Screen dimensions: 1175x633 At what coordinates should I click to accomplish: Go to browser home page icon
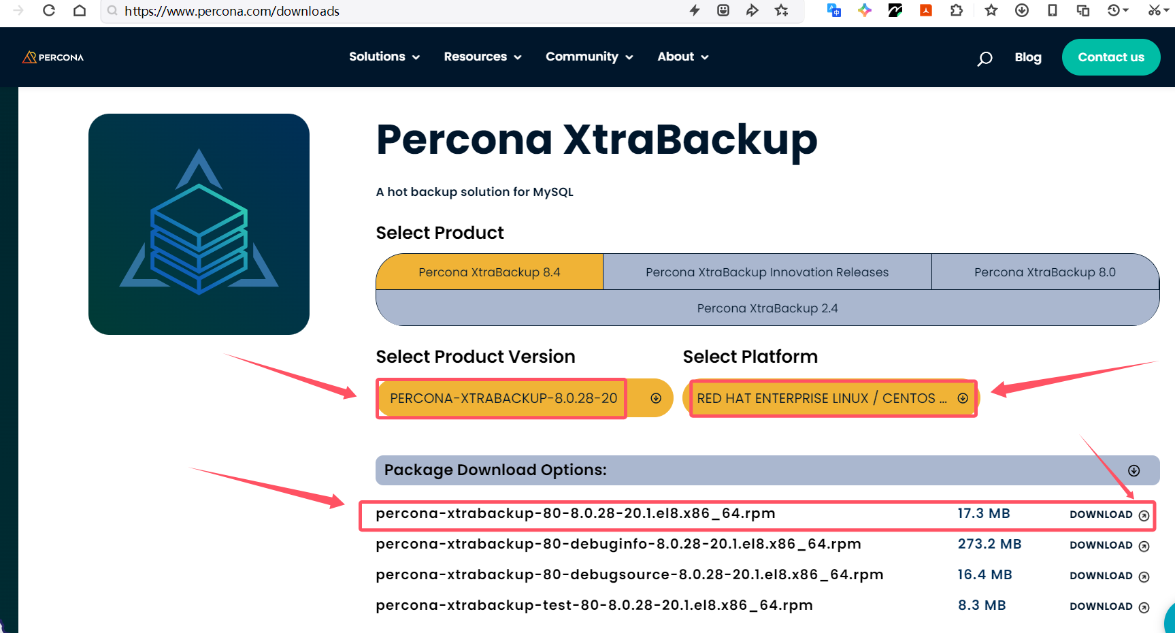coord(80,10)
